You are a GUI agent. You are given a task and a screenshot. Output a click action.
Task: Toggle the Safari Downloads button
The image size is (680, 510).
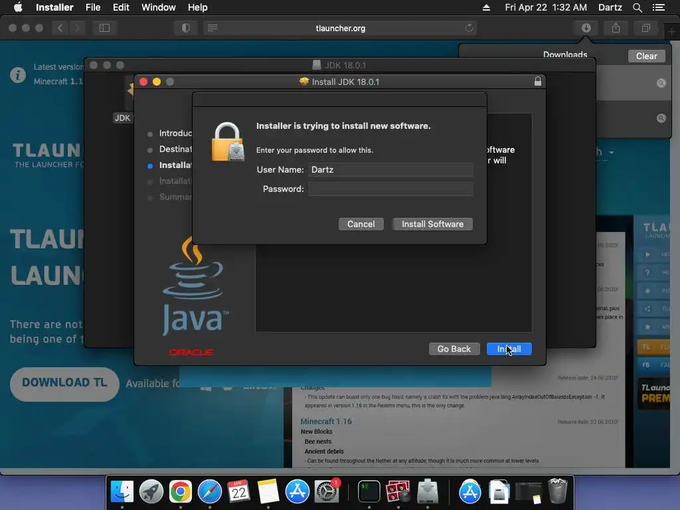(x=586, y=28)
